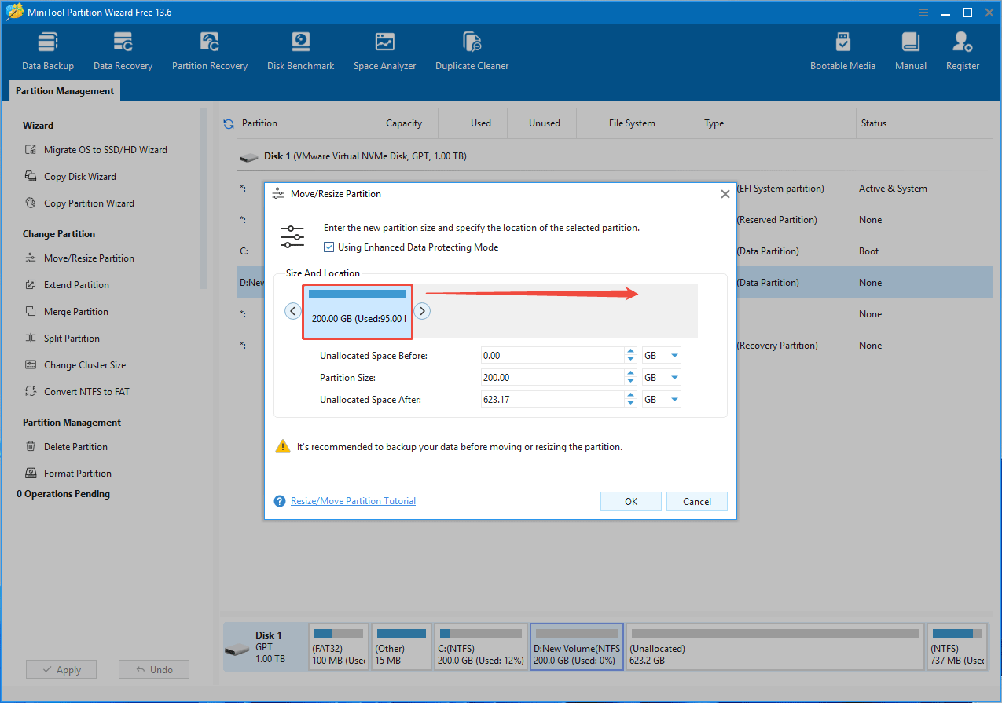This screenshot has width=1002, height=703.
Task: Click Unallocated Space After input field
Action: click(x=552, y=400)
